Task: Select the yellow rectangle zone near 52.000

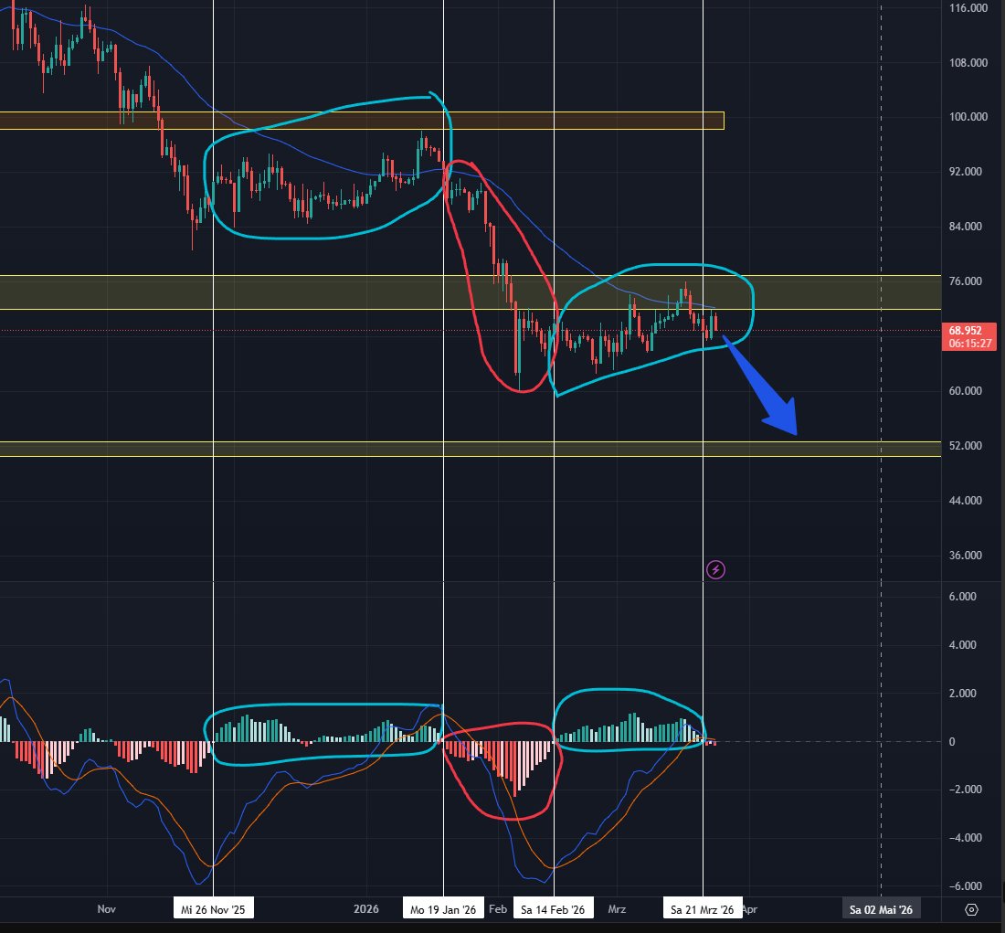Action: 471,449
